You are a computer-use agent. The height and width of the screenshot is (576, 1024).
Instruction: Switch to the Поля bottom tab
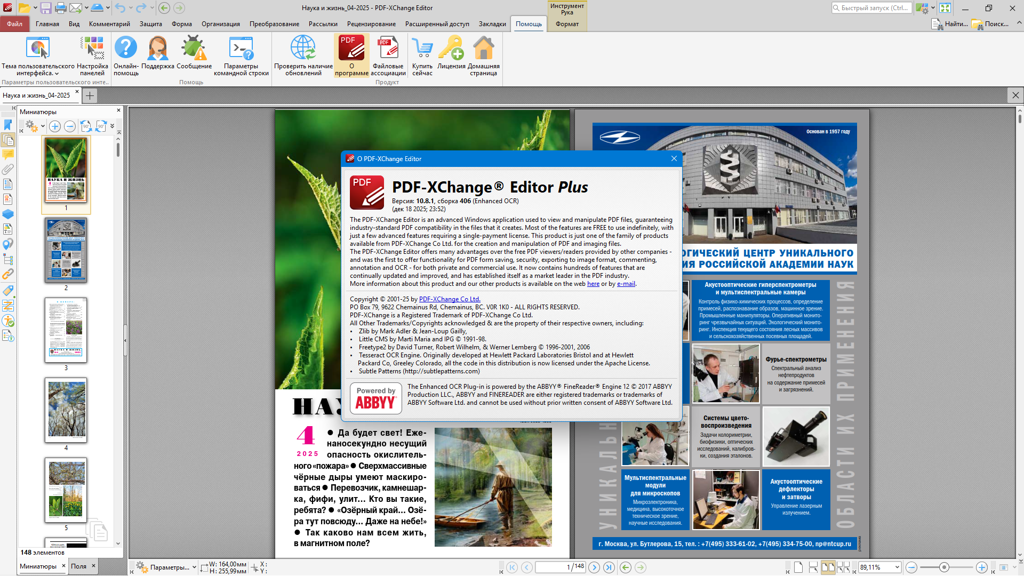[x=79, y=566]
